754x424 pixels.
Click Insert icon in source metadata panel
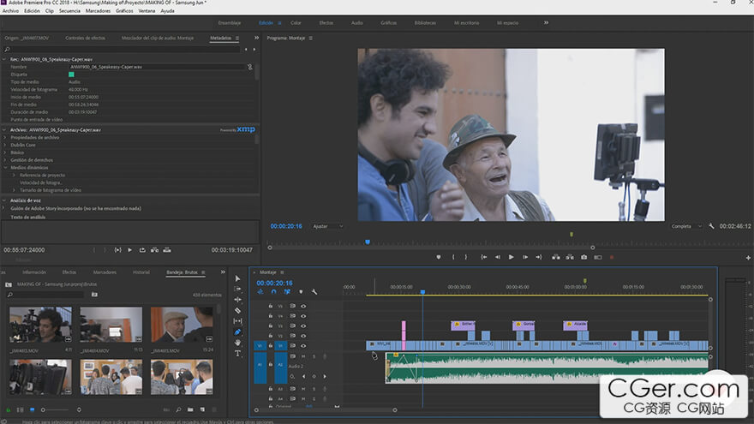tap(154, 250)
